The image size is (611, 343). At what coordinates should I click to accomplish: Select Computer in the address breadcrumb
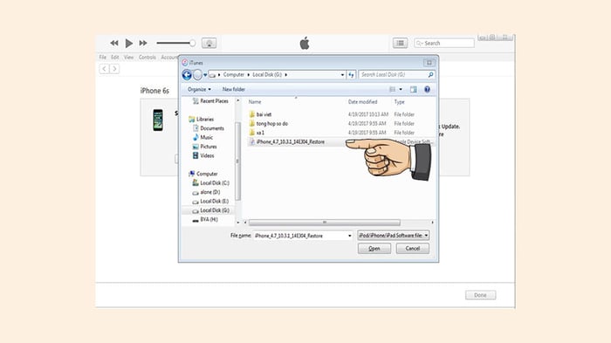[x=233, y=74]
